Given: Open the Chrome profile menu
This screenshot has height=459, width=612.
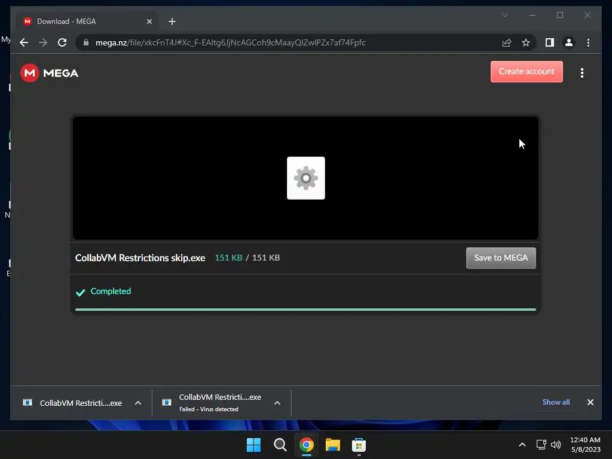Looking at the screenshot, I should pos(569,42).
